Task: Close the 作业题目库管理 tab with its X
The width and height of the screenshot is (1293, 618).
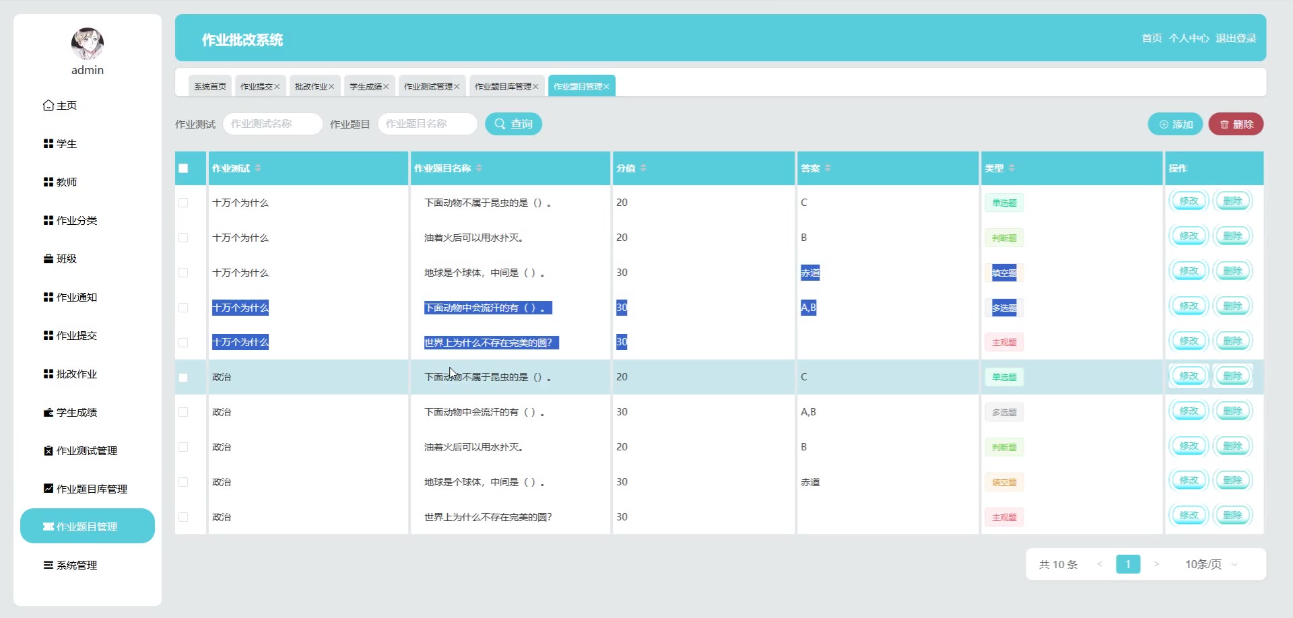Action: [535, 87]
